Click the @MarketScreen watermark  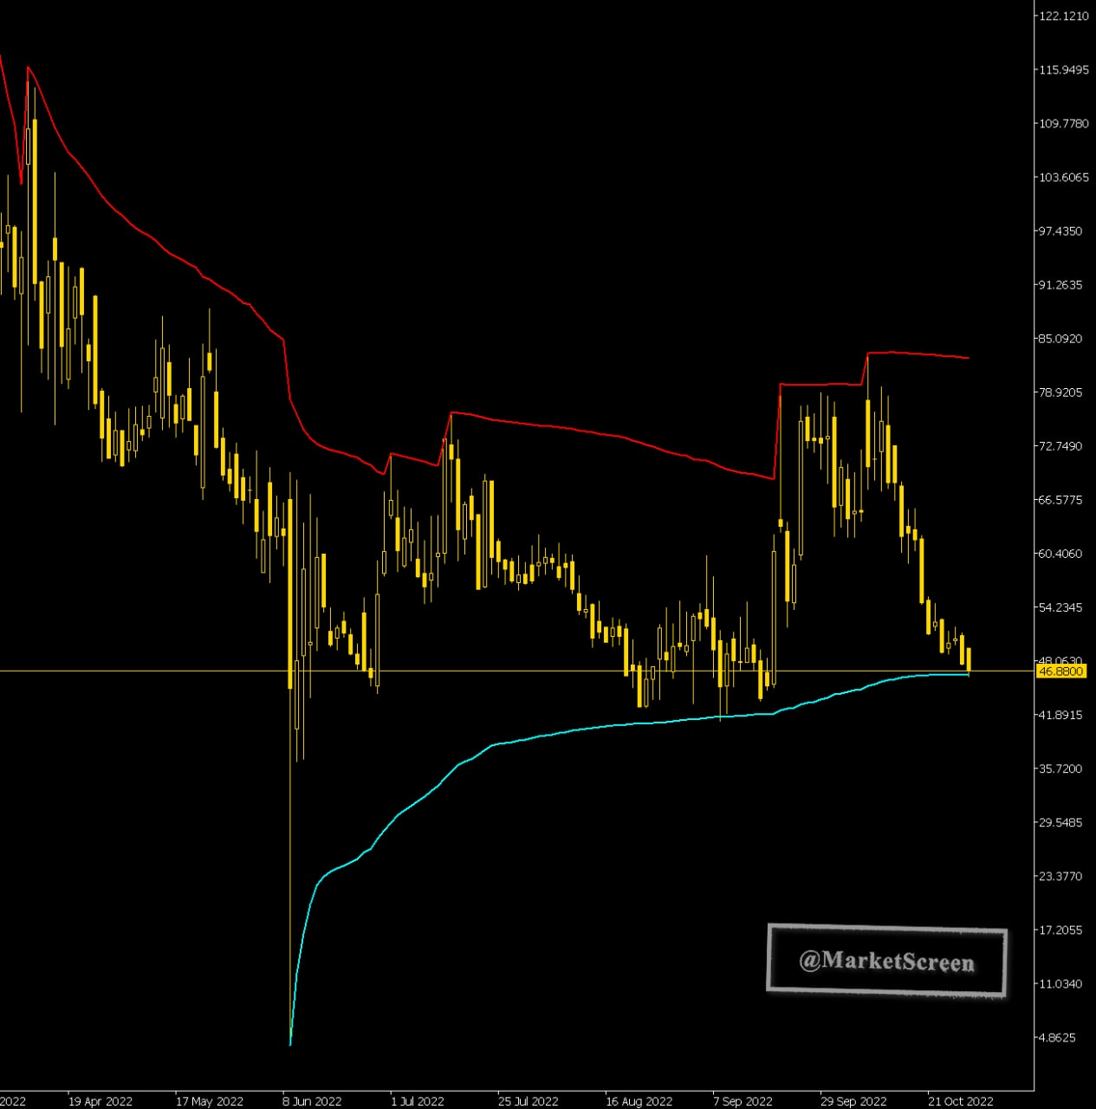coord(886,960)
